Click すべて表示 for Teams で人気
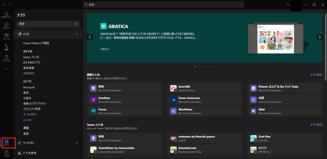 click(x=316, y=125)
